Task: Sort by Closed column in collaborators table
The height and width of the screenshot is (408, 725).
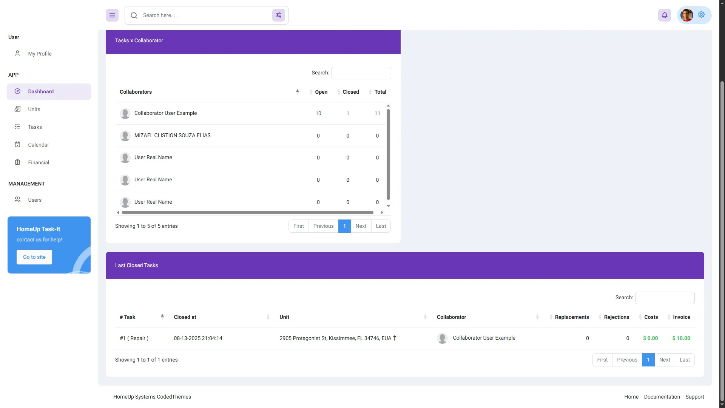Action: (x=348, y=92)
